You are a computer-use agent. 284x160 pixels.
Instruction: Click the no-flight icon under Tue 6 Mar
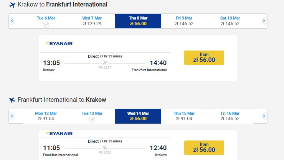(x=46, y=24)
